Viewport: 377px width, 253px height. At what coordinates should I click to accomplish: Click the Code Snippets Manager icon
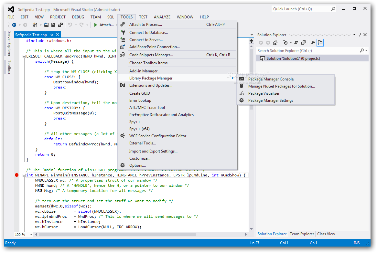point(123,55)
